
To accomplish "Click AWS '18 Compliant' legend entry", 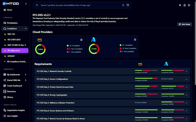I will pos(73,46).
